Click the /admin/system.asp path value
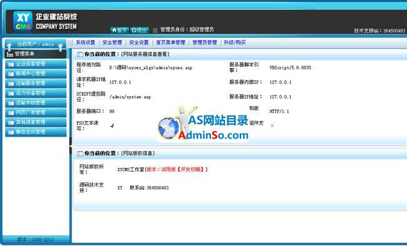 pyautogui.click(x=130, y=97)
